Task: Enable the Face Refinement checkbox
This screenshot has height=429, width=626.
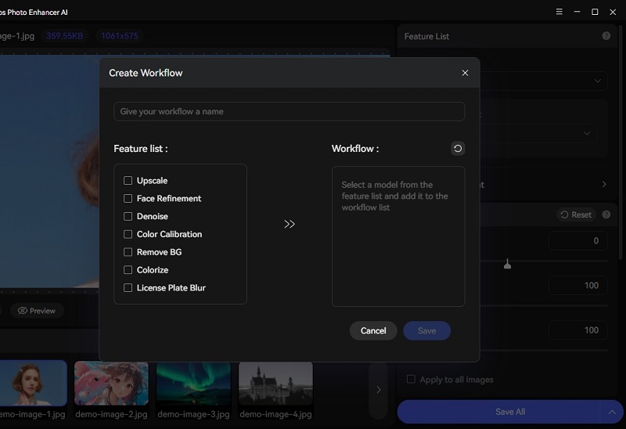Action: (128, 199)
